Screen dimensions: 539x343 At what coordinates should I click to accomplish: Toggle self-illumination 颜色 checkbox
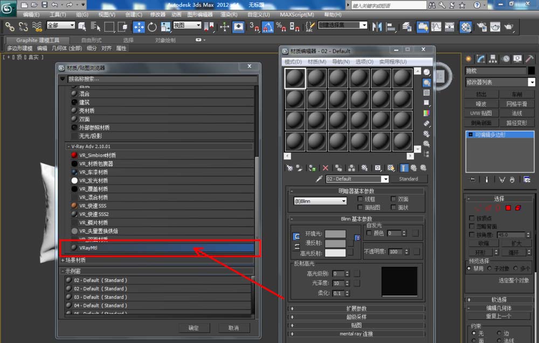(x=369, y=233)
